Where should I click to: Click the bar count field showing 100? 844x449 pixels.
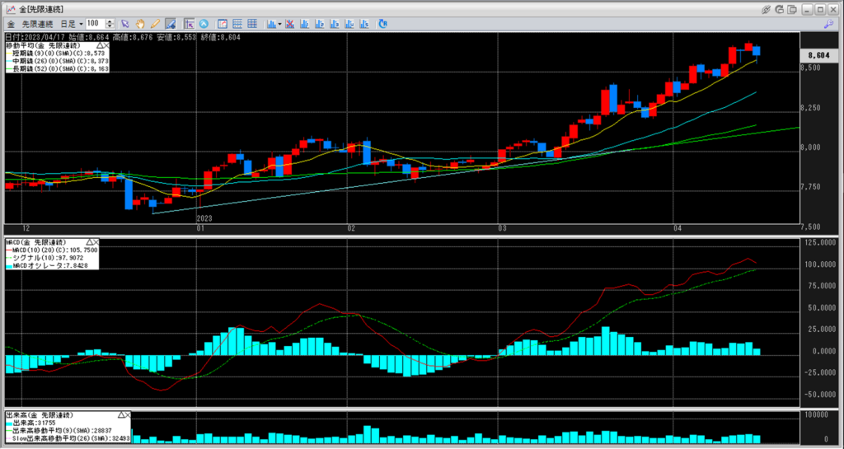[x=96, y=24]
